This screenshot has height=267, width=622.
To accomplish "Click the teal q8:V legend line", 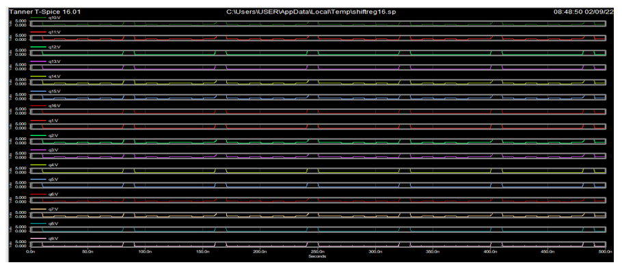I will tap(38, 224).
